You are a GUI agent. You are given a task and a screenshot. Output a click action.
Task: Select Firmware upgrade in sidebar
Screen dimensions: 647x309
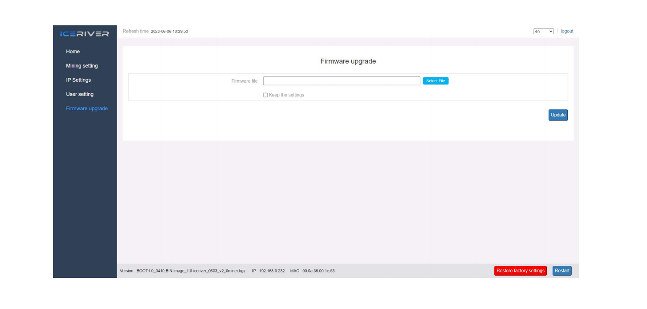87,108
